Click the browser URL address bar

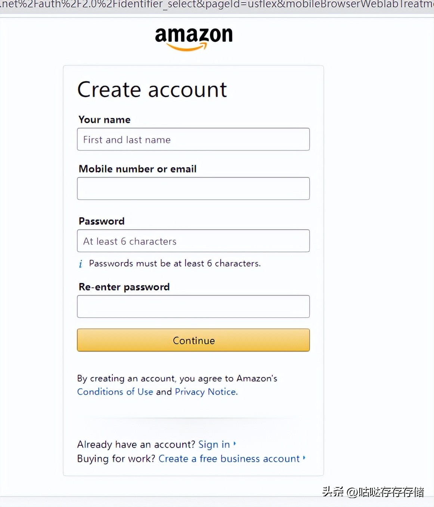(217, 5)
